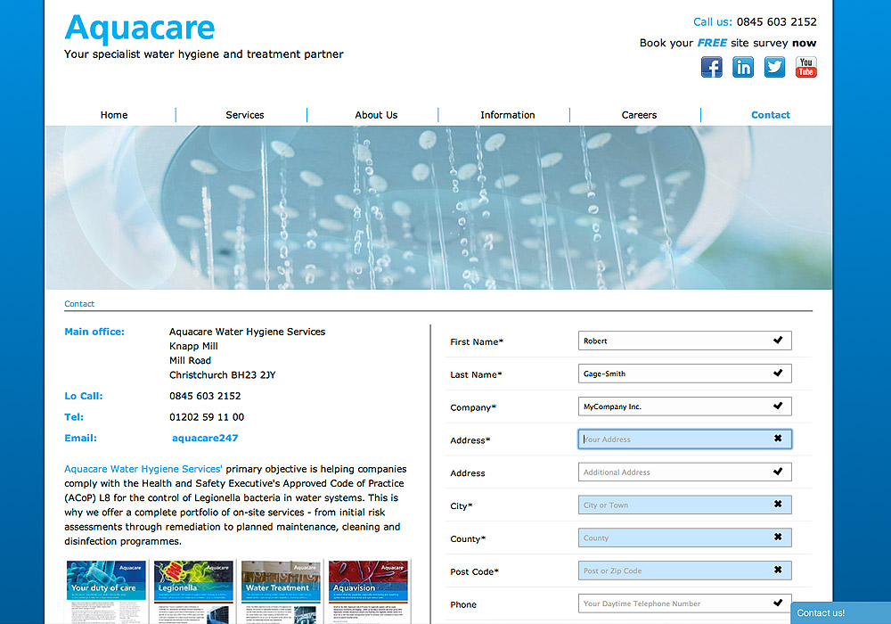Image resolution: width=891 pixels, height=624 pixels.
Task: Open the YouTube social icon
Action: pyautogui.click(x=805, y=67)
